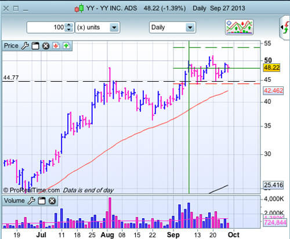Image resolution: width=290 pixels, height=239 pixels.
Task: Click the red dashed stop line
Action: [216, 84]
